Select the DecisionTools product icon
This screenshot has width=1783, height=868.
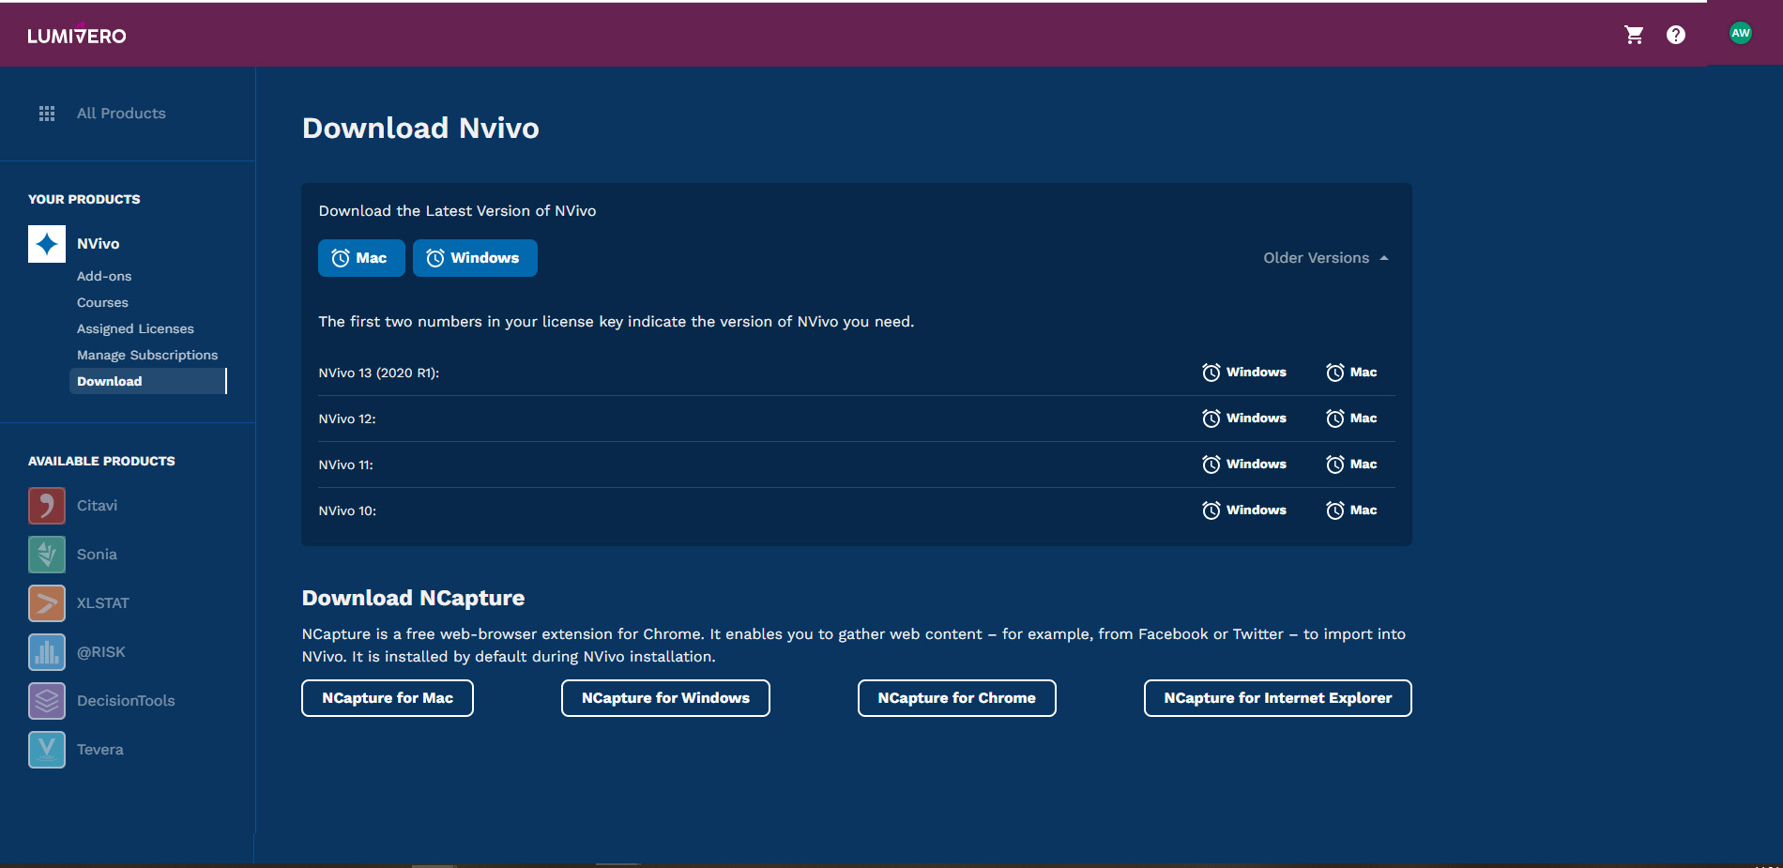click(x=46, y=700)
